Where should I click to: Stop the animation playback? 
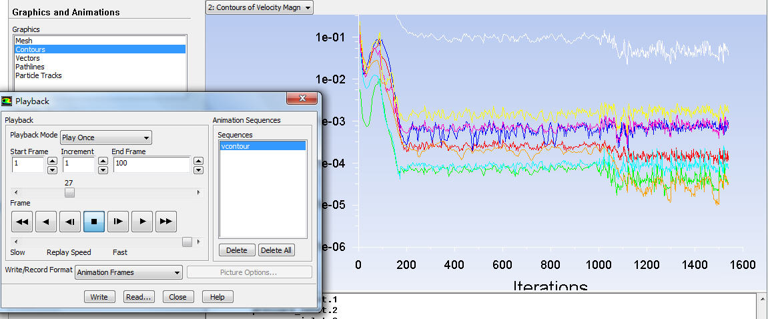pos(94,222)
